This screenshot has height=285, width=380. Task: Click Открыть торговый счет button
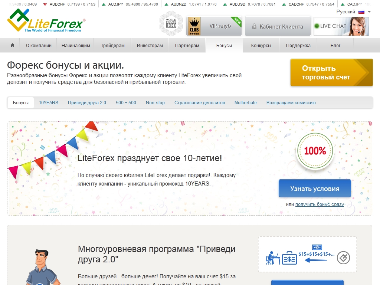(x=331, y=73)
